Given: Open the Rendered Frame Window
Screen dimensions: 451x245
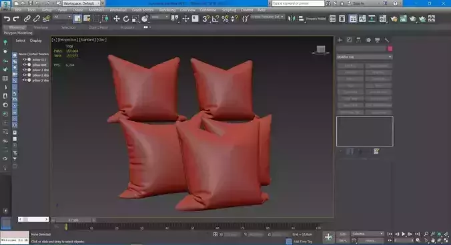Looking at the screenshot, I should click(403, 19).
